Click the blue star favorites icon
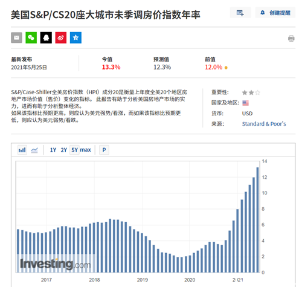302x287 pixels. [75, 37]
